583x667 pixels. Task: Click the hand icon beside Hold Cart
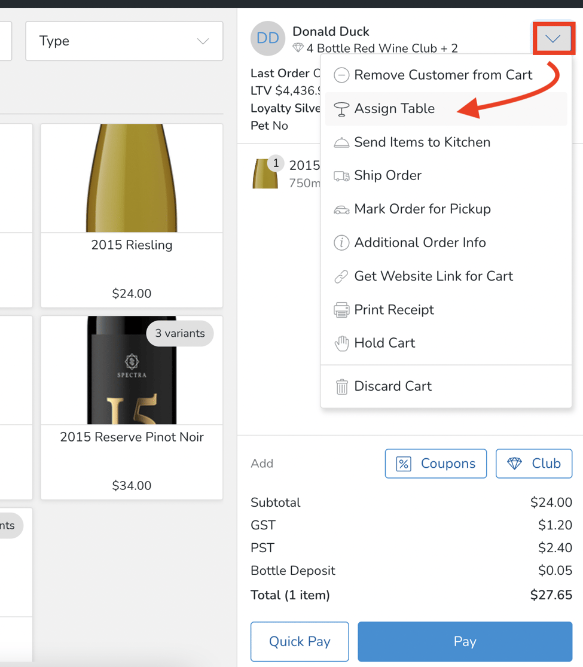click(341, 343)
